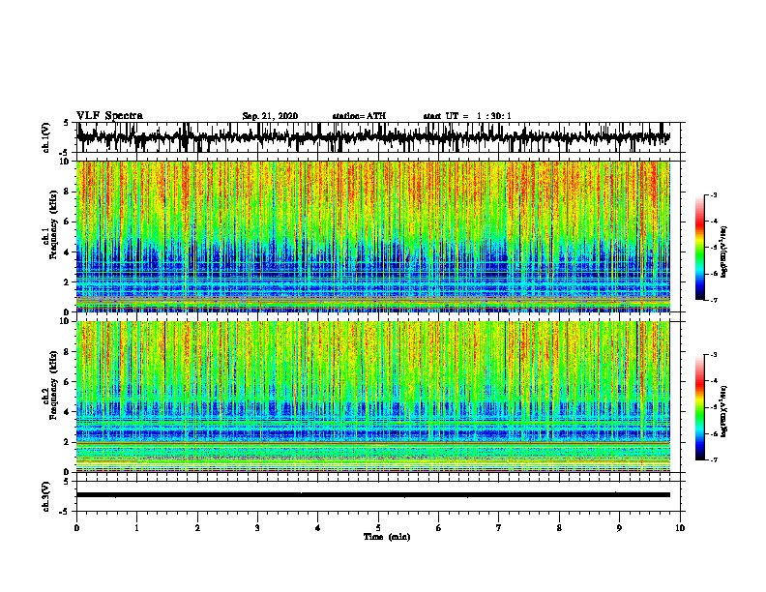Viewport: 766px width, 592px height.
Task: Click the "10" tick on the time axis
Action: point(680,528)
